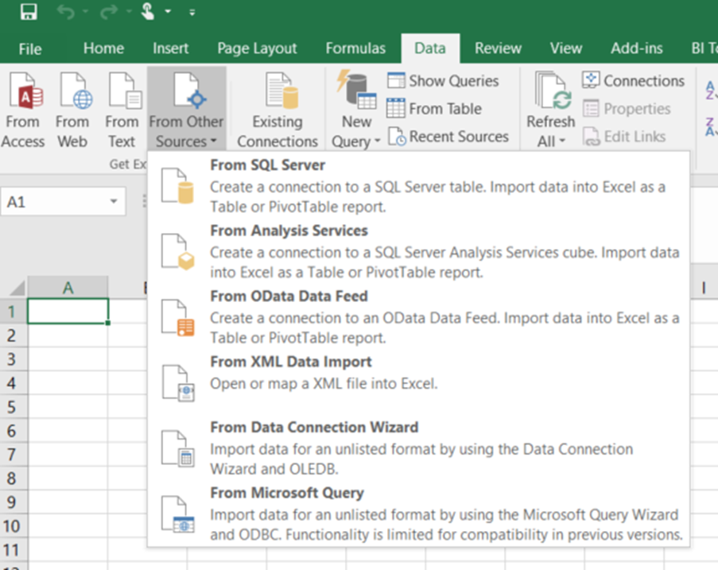Click the Recent Sources clock-document icon
This screenshot has width=718, height=570.
tap(397, 137)
